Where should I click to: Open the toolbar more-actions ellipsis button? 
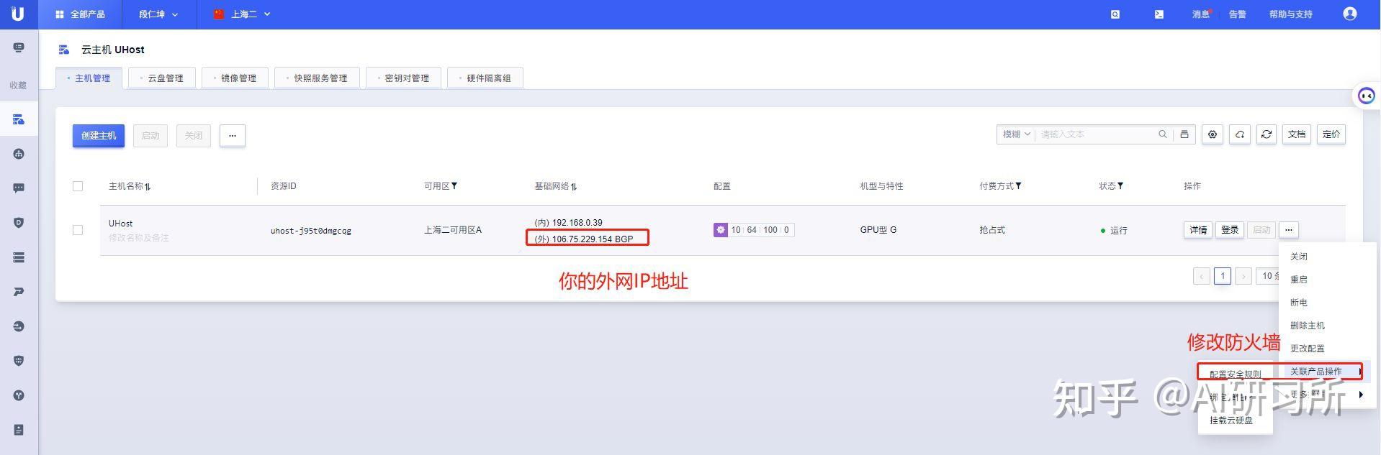coord(233,135)
